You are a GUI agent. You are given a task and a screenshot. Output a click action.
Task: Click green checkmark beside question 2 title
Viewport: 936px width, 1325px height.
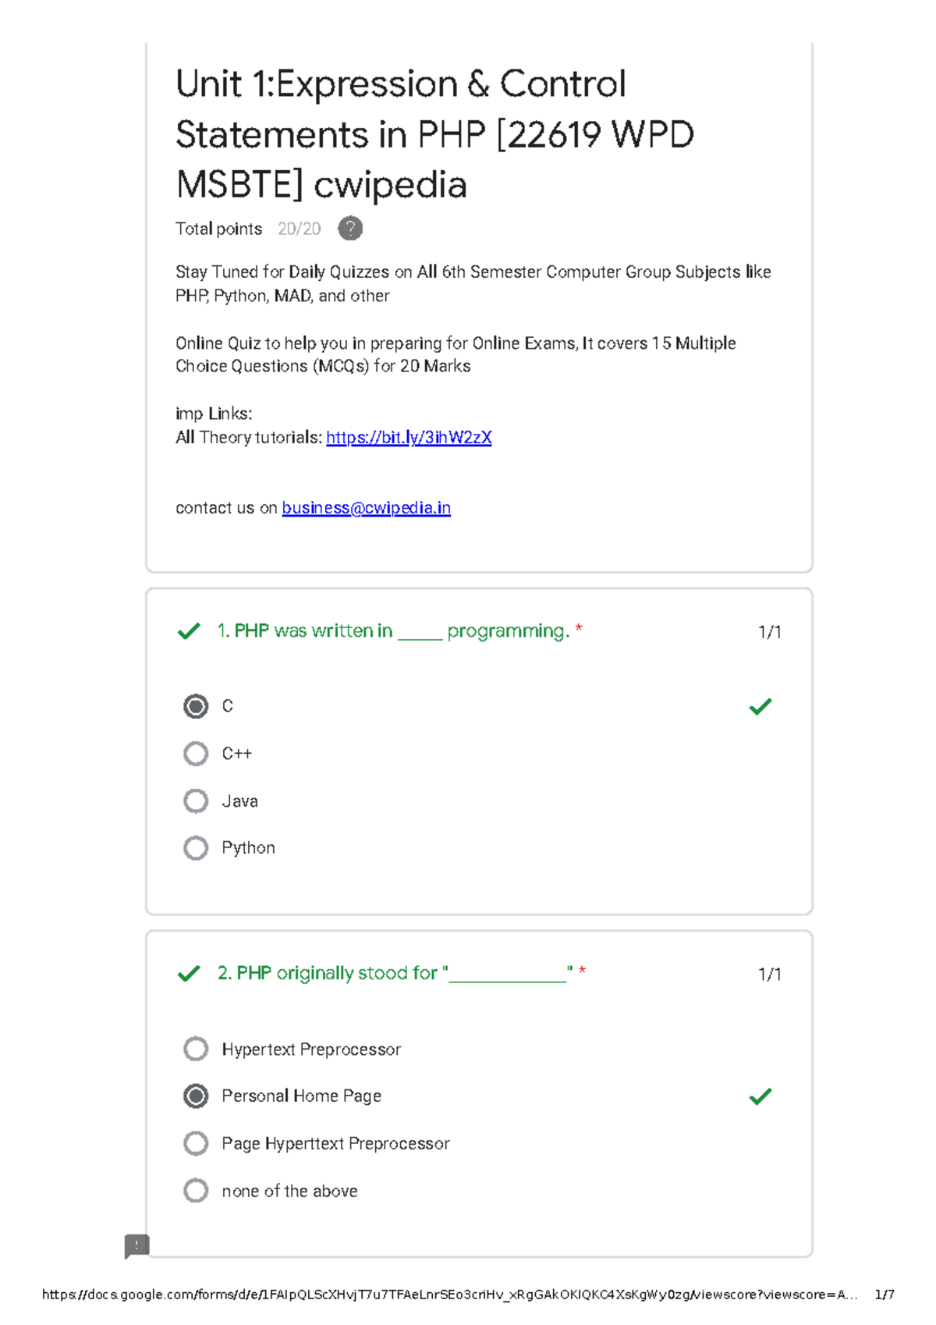(x=189, y=974)
